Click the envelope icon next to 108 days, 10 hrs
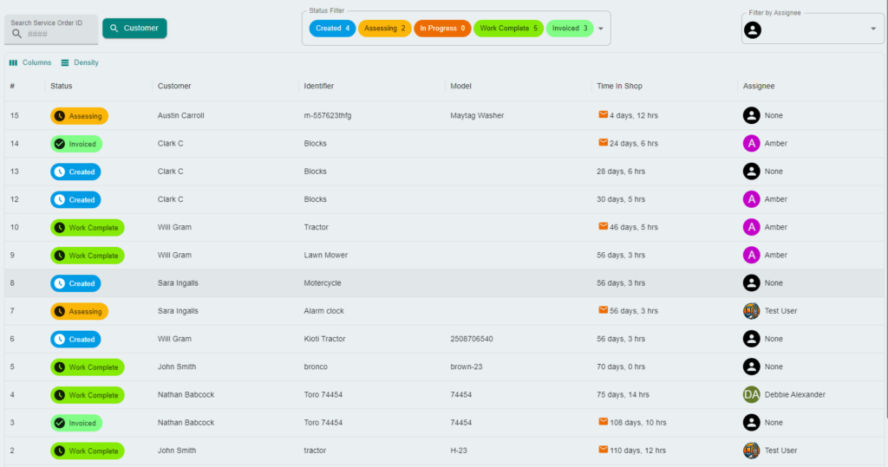This screenshot has width=888, height=467. (x=604, y=422)
